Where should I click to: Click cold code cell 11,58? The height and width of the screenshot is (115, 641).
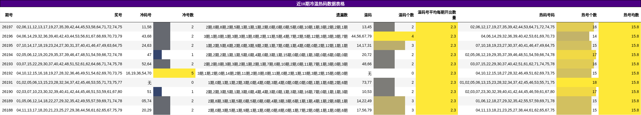click(146, 27)
